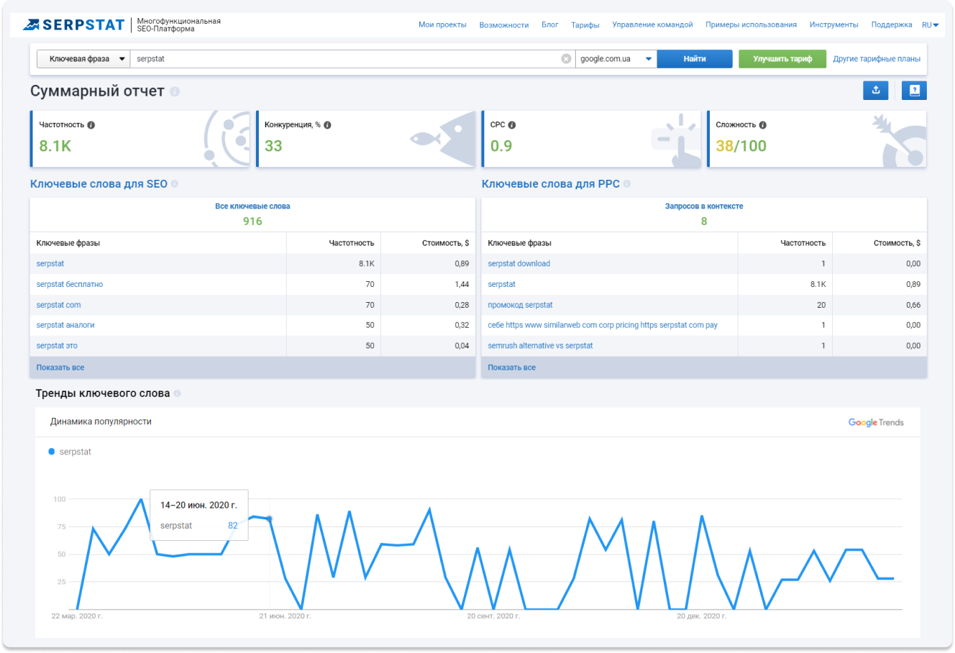Screen dimensions: 955x653
Task: Click the Найти search button
Action: point(695,59)
